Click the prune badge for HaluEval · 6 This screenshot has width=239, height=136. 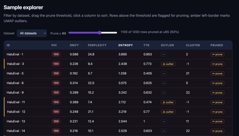click(217, 83)
